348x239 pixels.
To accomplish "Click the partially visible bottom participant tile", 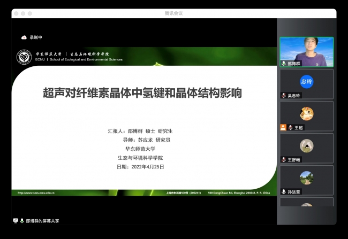I will [x=306, y=202].
